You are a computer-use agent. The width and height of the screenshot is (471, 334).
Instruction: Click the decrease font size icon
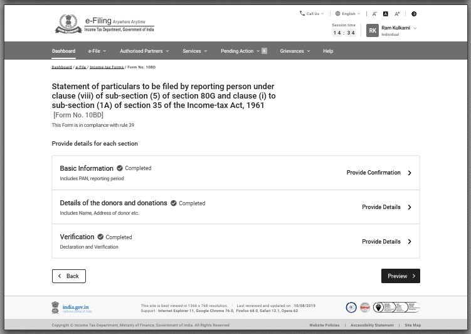click(x=374, y=14)
